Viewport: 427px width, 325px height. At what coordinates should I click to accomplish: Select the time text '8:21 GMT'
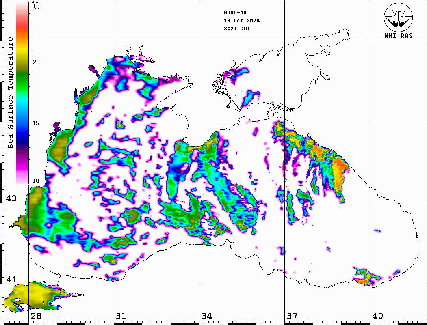tap(236, 29)
